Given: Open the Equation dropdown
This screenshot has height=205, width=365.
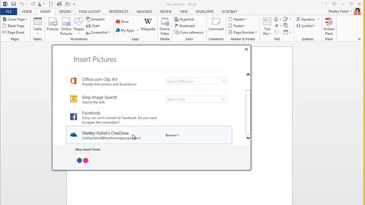Looking at the screenshot, I should pos(307,19).
